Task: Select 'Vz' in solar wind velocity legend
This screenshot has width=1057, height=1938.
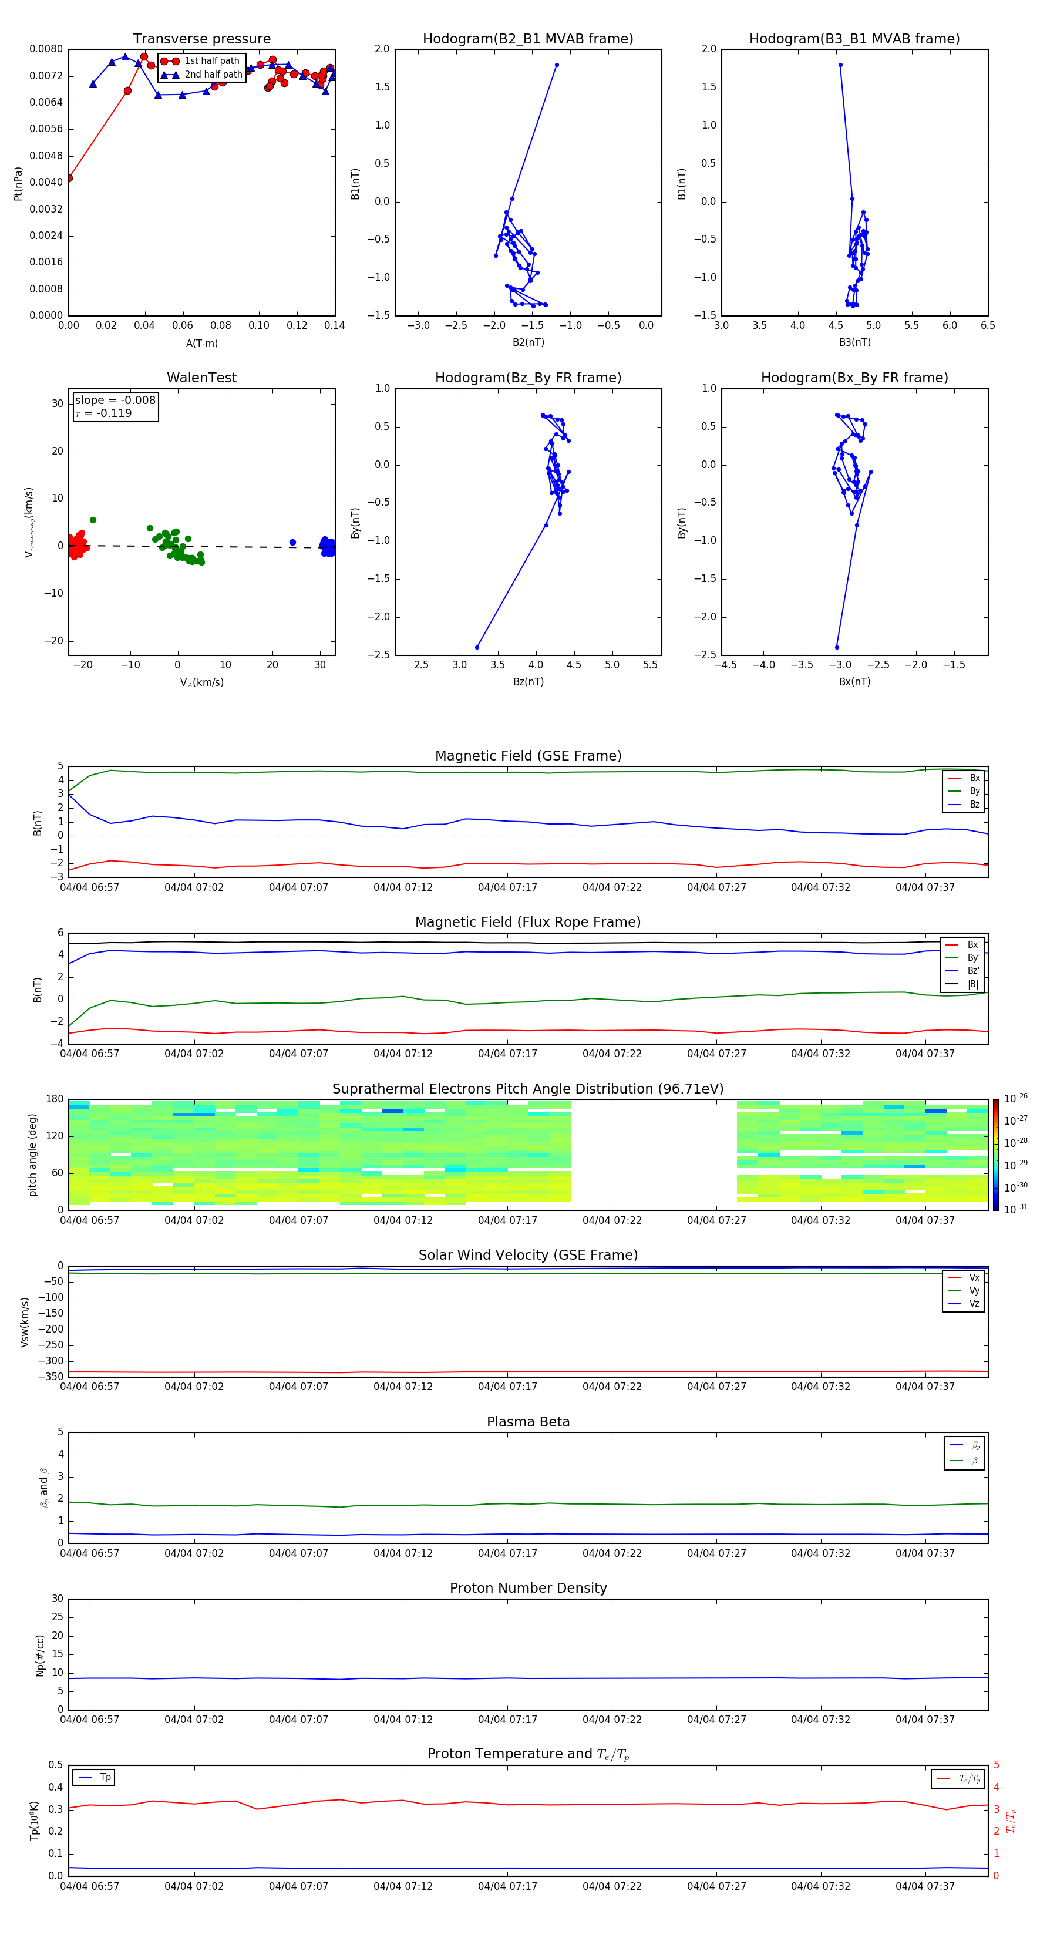Action: [x=964, y=1304]
